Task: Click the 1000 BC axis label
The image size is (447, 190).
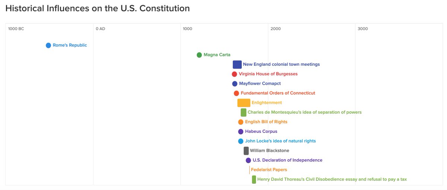Action: [x=16, y=29]
